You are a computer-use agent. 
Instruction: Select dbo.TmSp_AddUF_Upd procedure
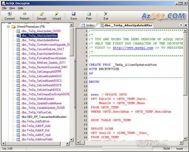(x=36, y=135)
